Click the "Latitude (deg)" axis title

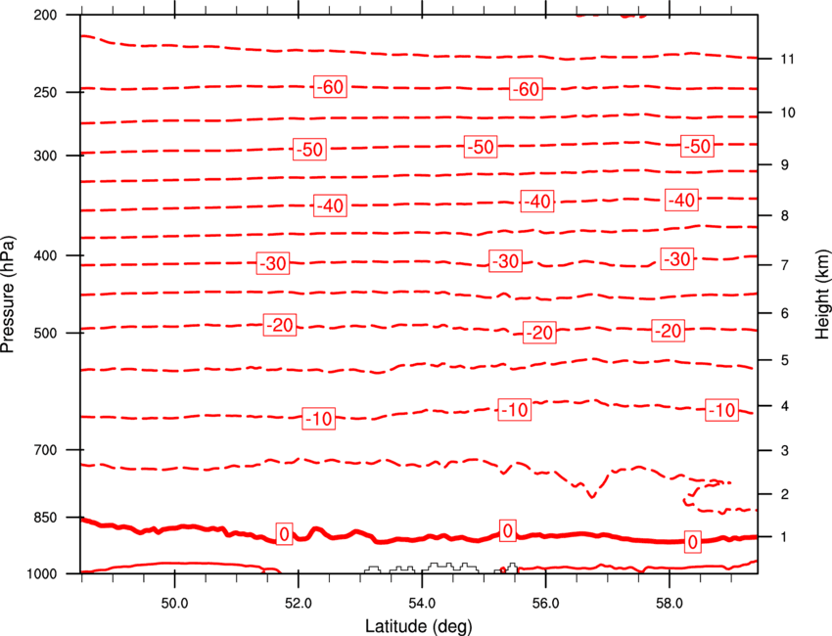[x=419, y=626]
